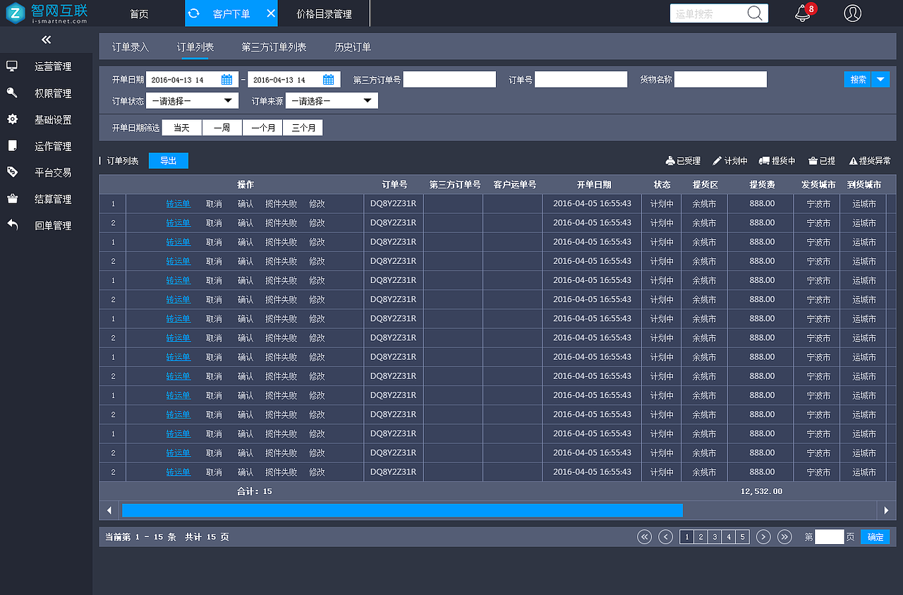
Task: Open the 历史订单 tab
Action: click(353, 47)
